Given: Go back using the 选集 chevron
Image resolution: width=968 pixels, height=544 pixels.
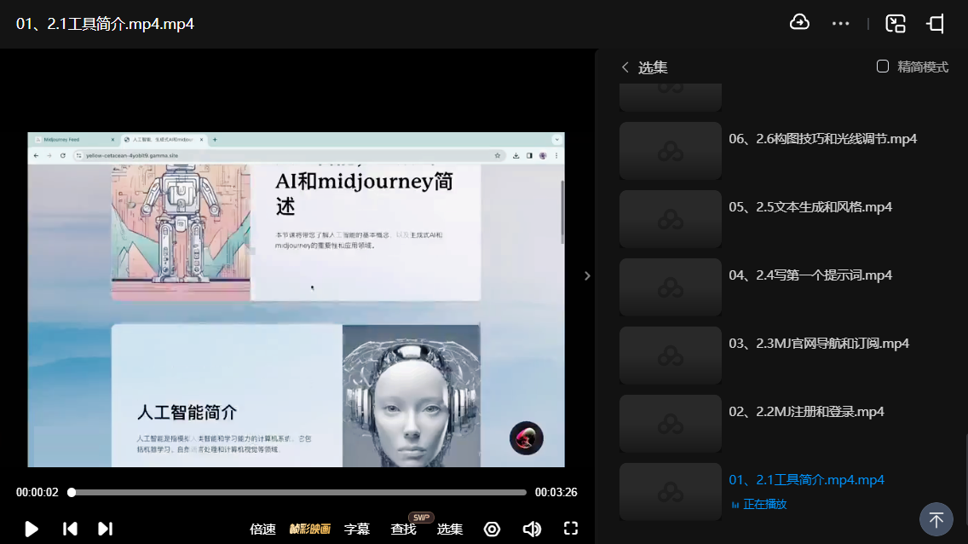Looking at the screenshot, I should (625, 67).
